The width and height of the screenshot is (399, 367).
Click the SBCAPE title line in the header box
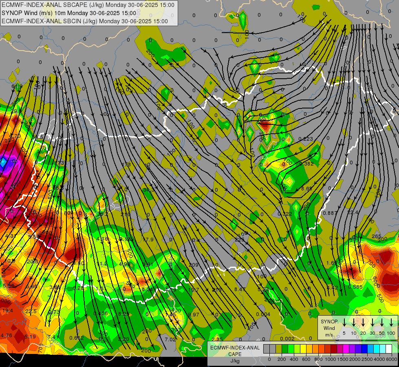[88, 5]
